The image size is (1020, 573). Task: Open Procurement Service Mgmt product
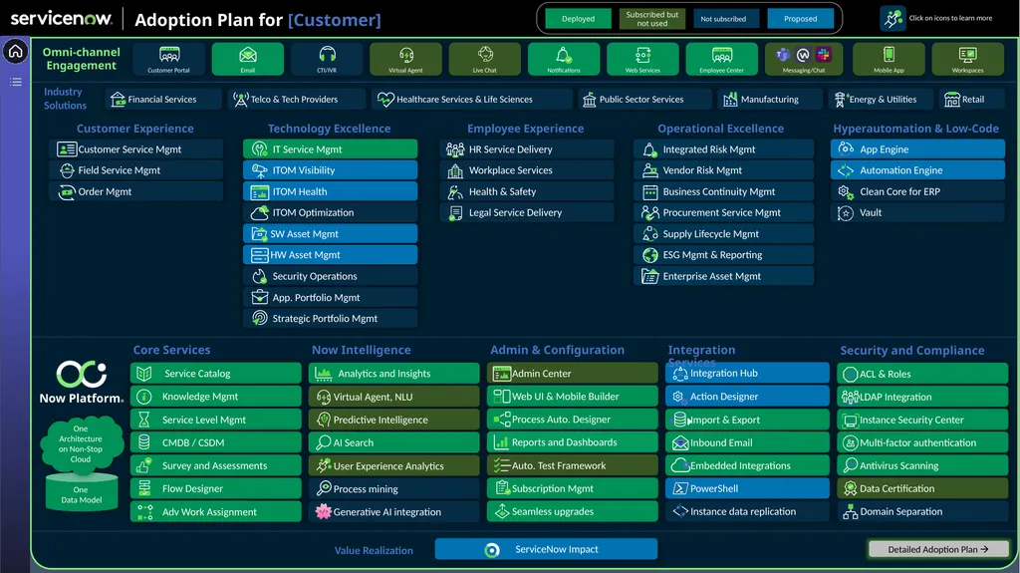(723, 212)
